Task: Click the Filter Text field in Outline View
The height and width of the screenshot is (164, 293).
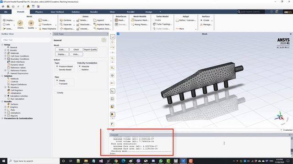Action: coord(26,40)
